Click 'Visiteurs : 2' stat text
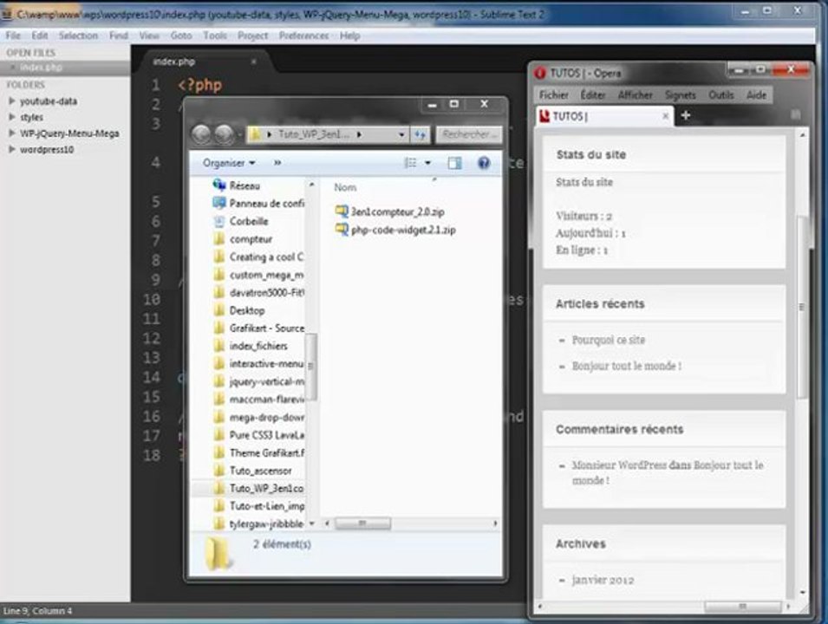Viewport: 828px width, 624px height. click(x=584, y=216)
